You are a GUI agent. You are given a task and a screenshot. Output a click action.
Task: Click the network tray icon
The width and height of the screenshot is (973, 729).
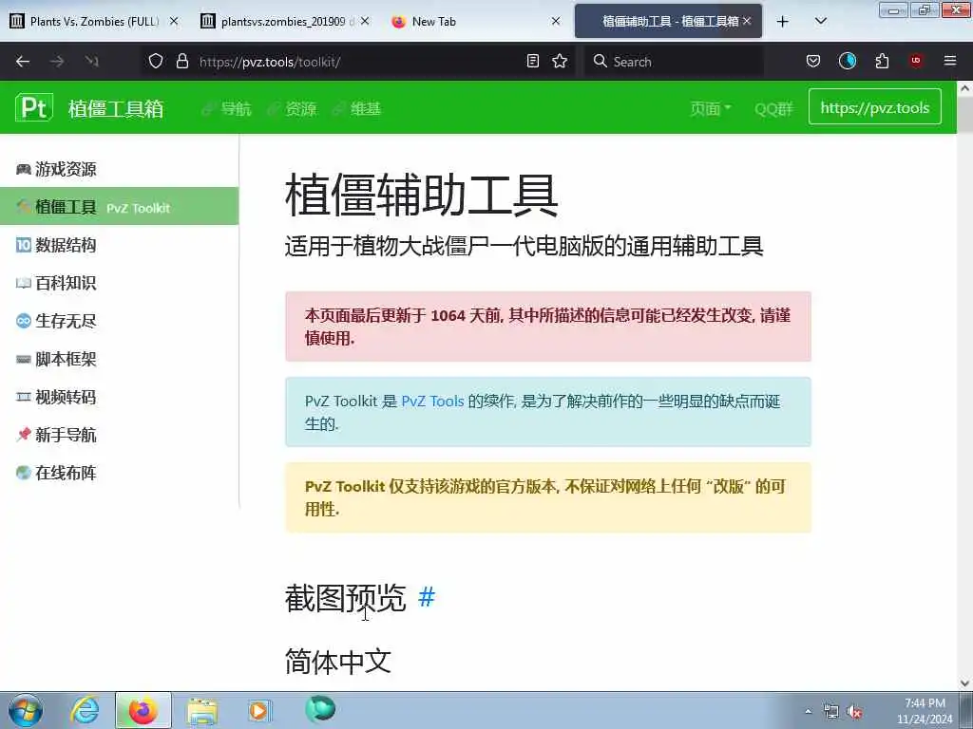tap(830, 711)
